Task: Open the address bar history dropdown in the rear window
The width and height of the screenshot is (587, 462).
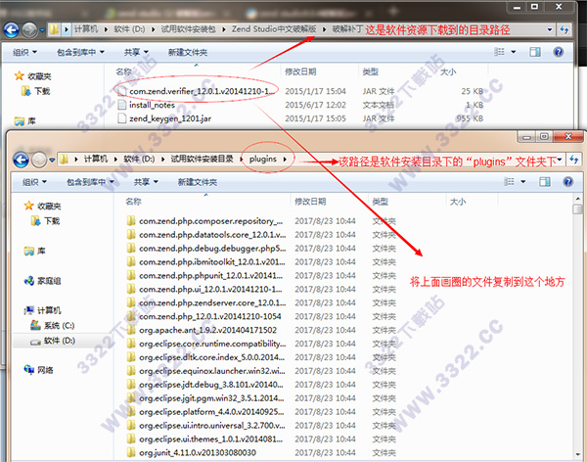Action: pyautogui.click(x=550, y=29)
